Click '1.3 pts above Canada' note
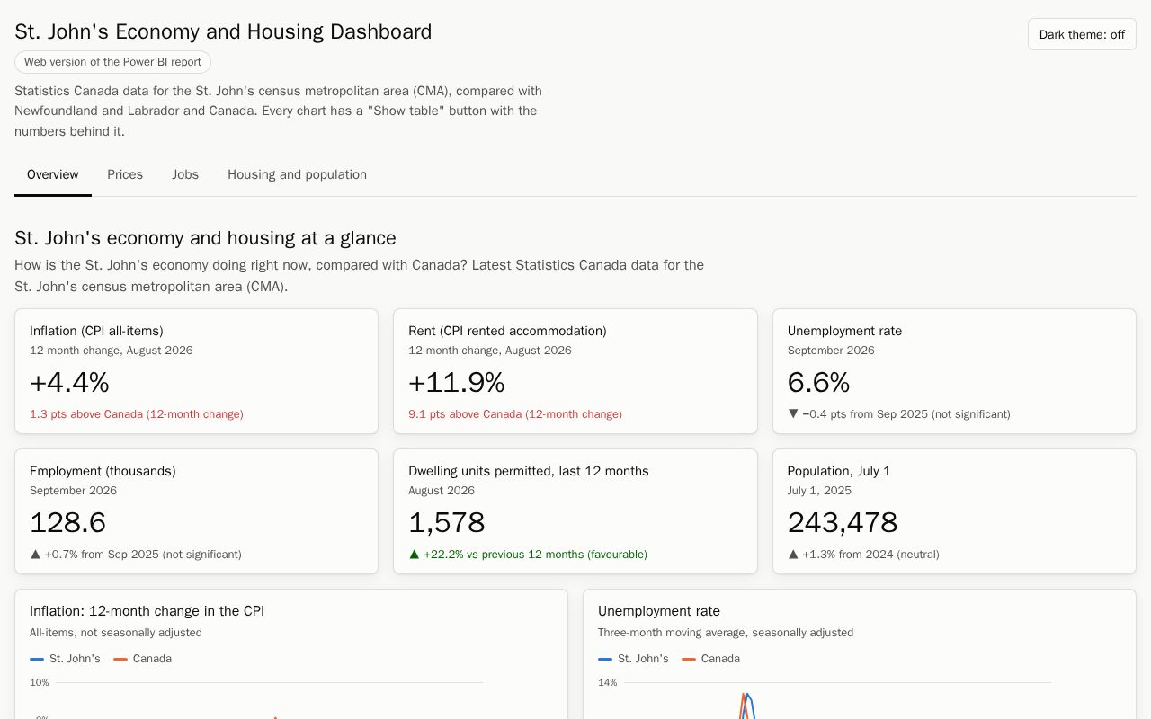This screenshot has width=1151, height=719. click(x=137, y=414)
